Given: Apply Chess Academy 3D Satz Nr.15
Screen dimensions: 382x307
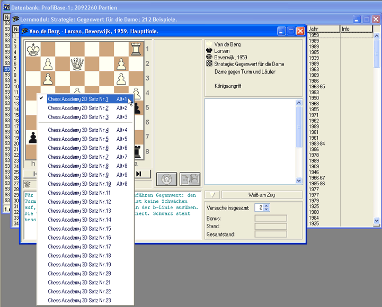Looking at the screenshot, I should click(86, 229).
